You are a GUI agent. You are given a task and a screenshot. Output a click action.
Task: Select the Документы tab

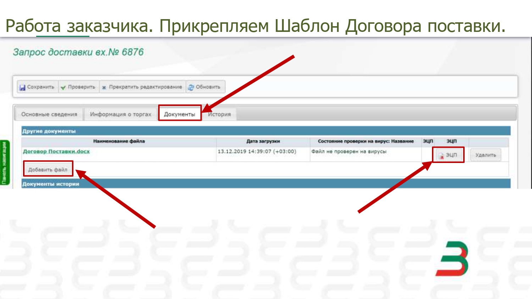(x=179, y=114)
